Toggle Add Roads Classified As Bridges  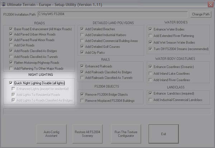point(11,51)
